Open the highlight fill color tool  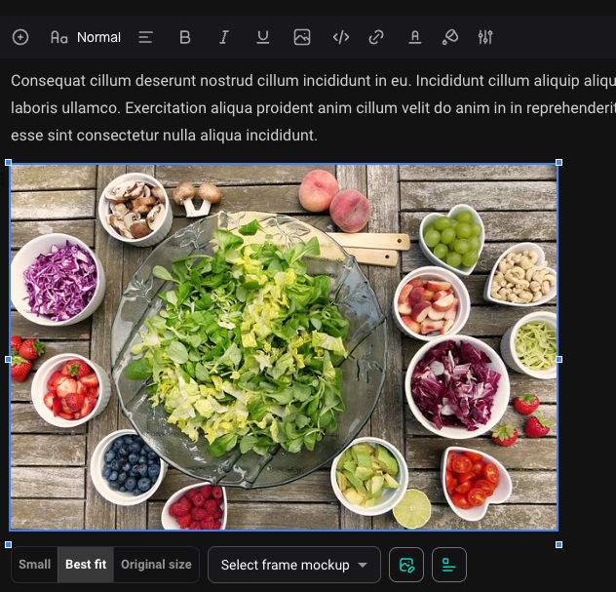(x=449, y=37)
